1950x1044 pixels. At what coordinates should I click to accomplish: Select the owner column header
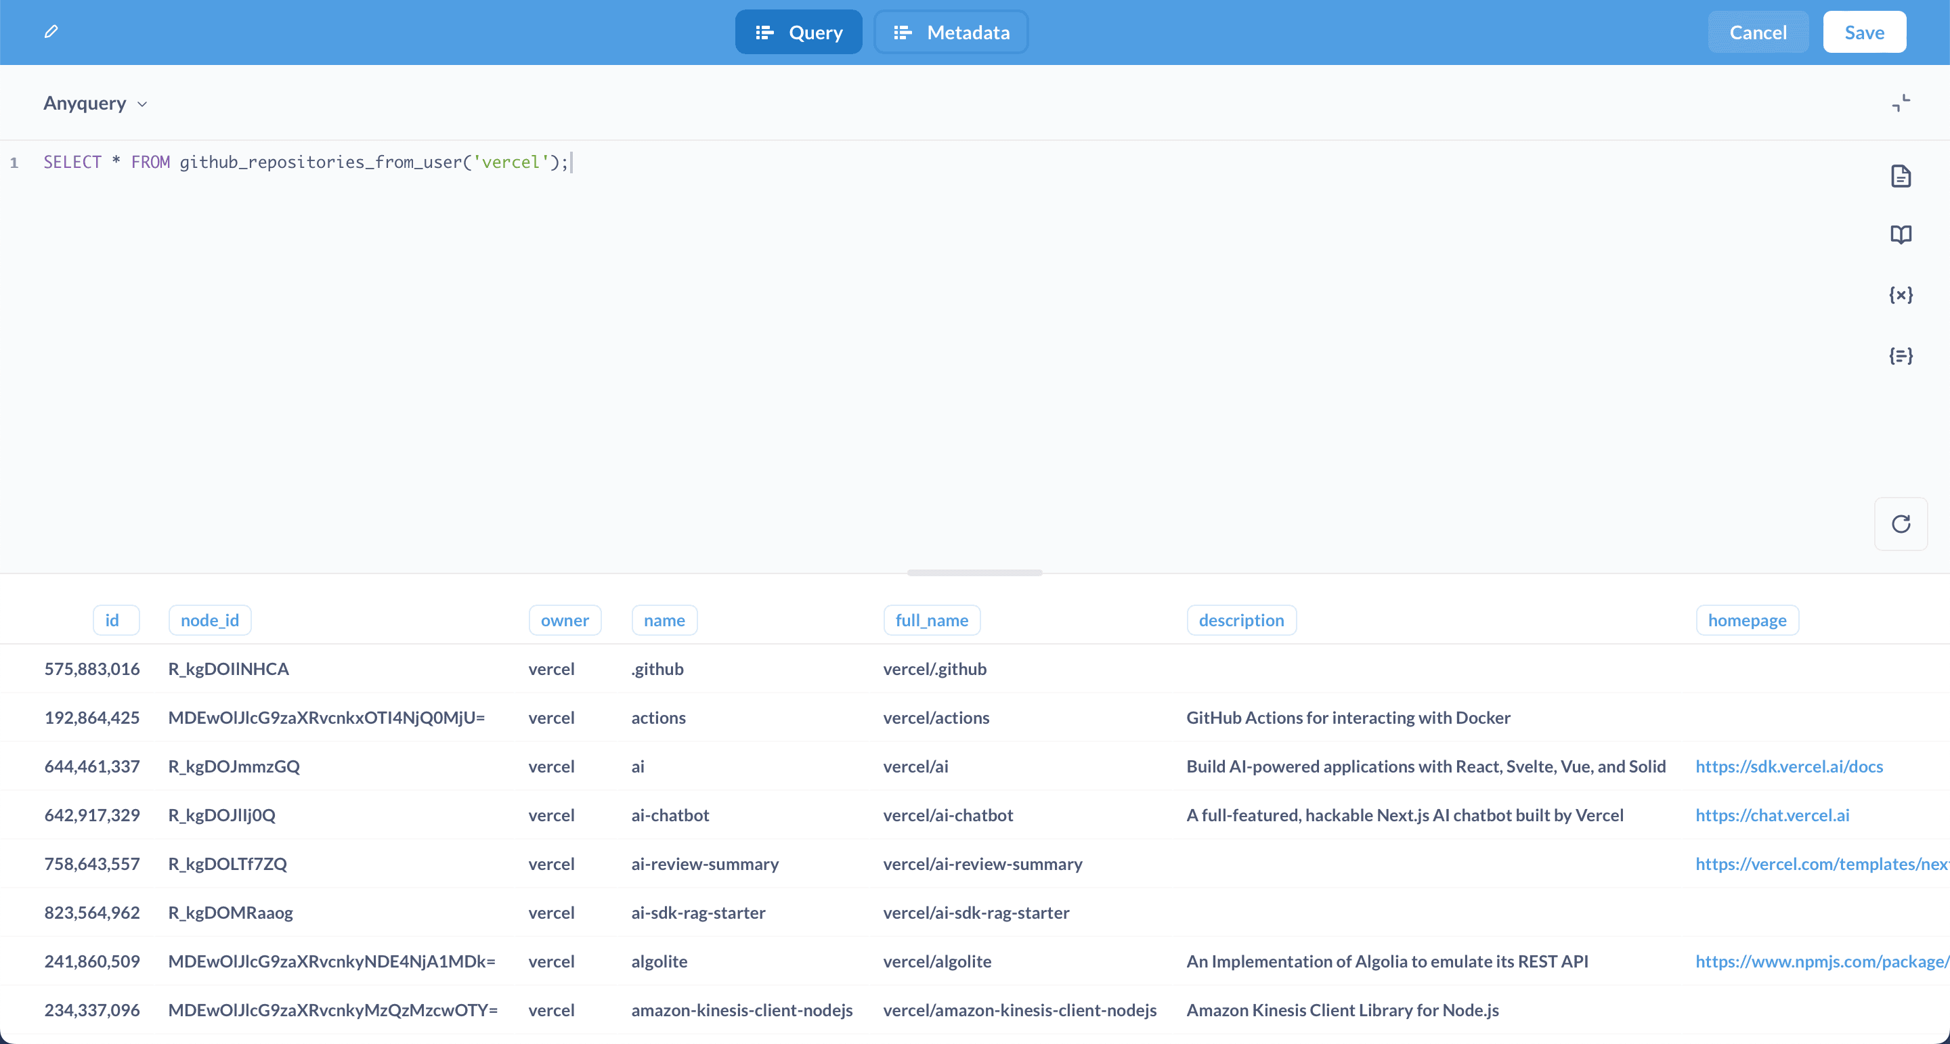565,620
